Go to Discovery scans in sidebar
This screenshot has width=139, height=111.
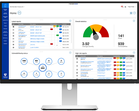(x=5, y=10)
